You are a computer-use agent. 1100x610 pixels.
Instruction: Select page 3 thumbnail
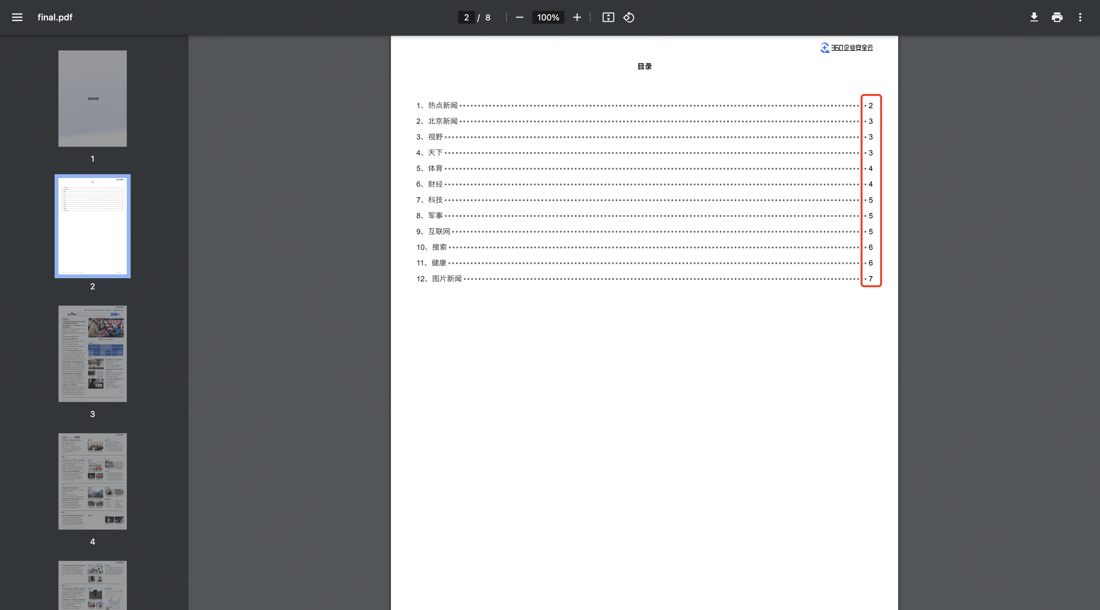(x=92, y=353)
